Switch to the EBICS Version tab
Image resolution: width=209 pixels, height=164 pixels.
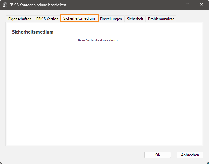(47, 19)
